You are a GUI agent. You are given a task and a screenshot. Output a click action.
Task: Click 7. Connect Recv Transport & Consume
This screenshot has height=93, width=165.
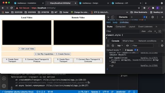(x=88, y=60)
